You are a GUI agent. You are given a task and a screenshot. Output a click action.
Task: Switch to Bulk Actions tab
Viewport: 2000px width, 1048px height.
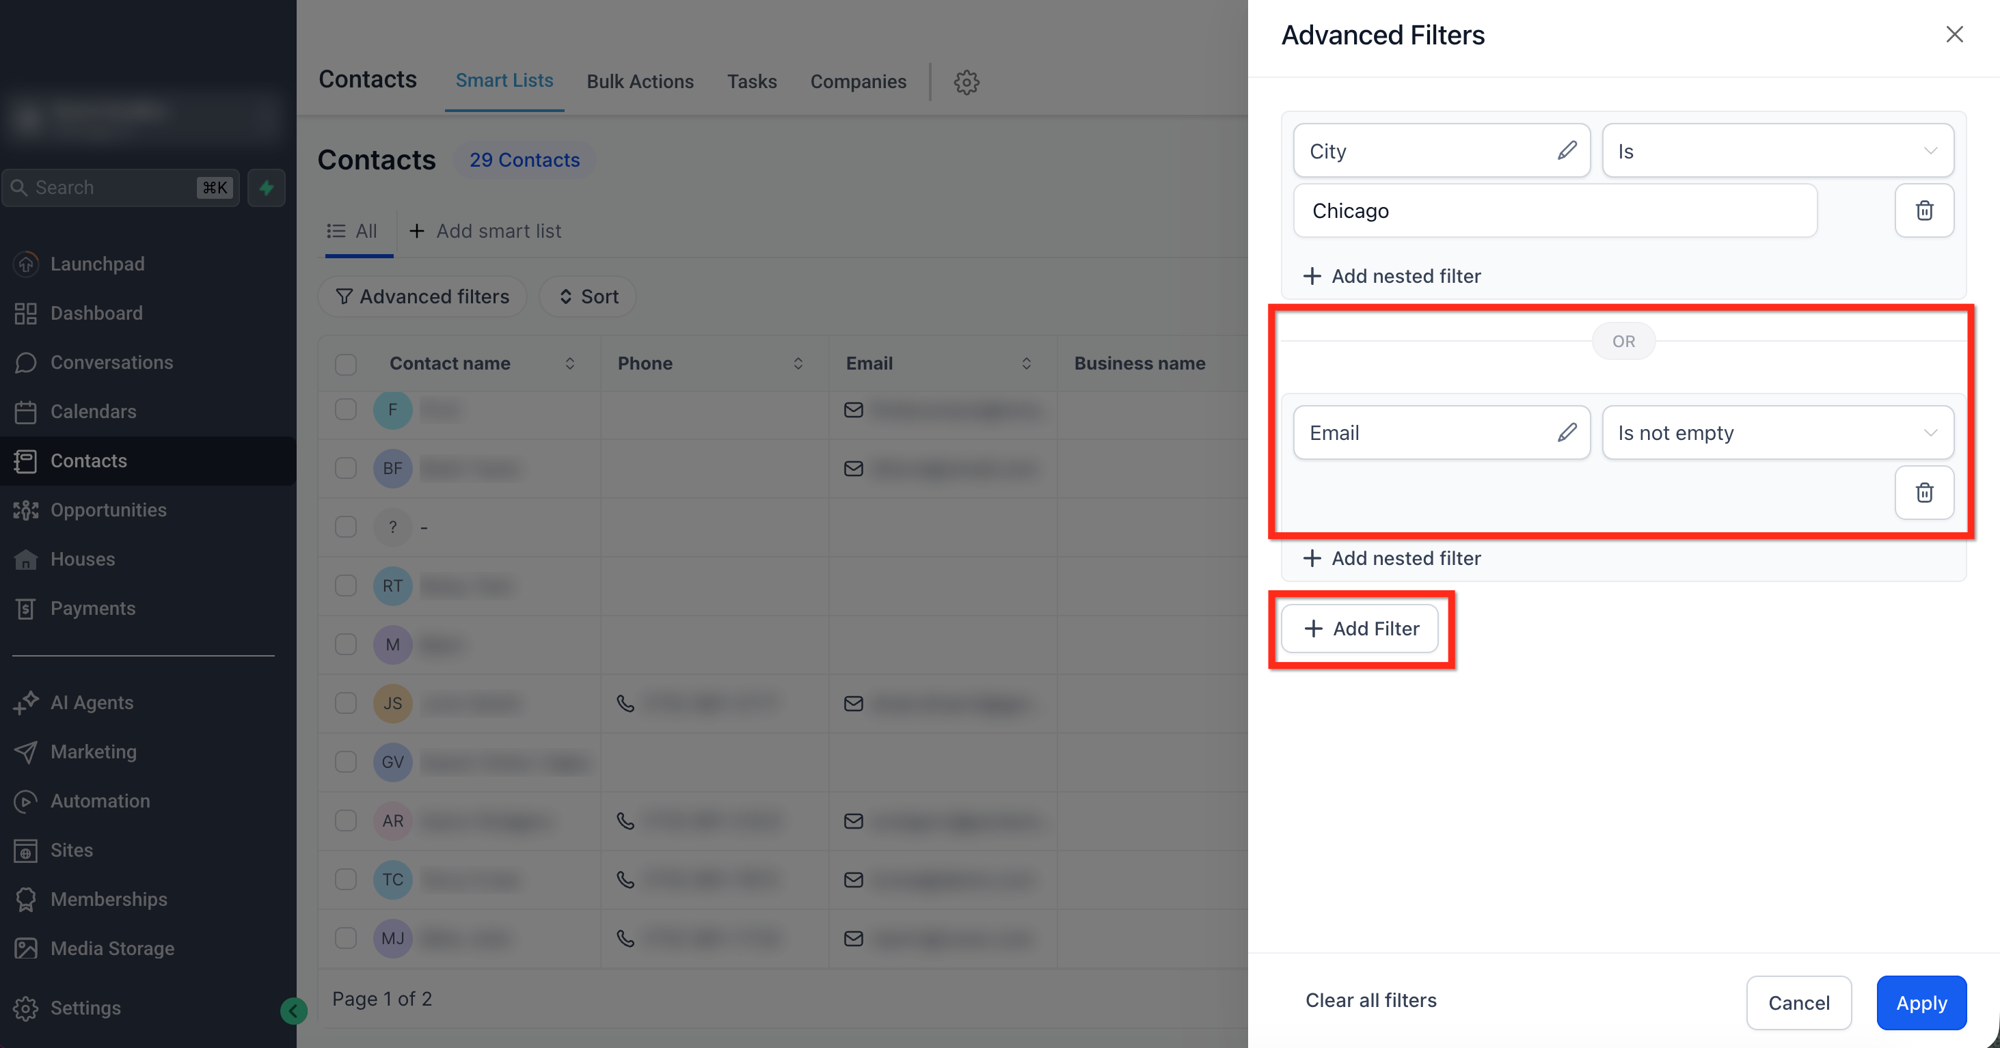pyautogui.click(x=640, y=81)
